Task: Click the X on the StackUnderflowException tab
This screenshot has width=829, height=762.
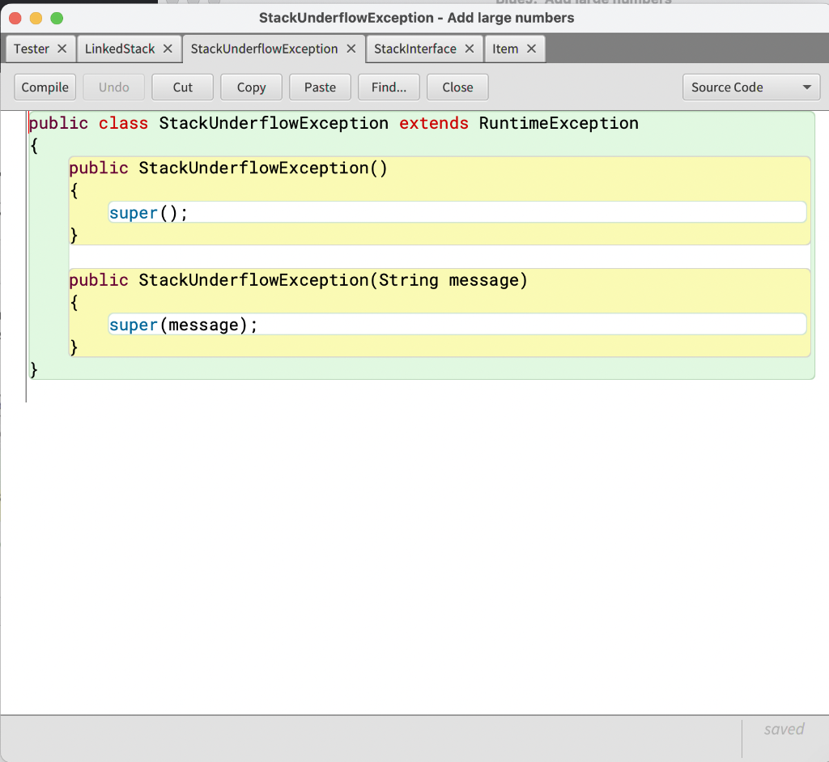Action: [351, 49]
